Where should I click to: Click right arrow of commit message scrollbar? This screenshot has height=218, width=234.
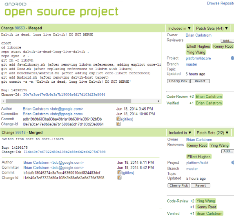(x=158, y=101)
